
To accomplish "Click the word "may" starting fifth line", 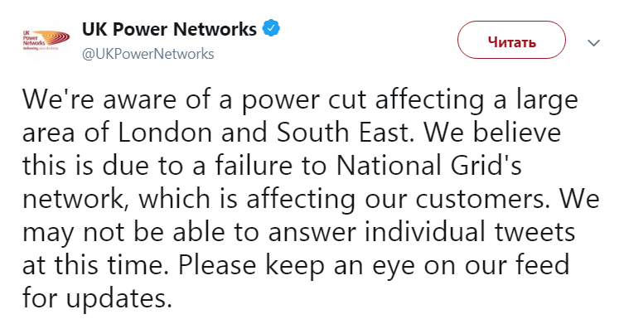I will click(x=48, y=233).
